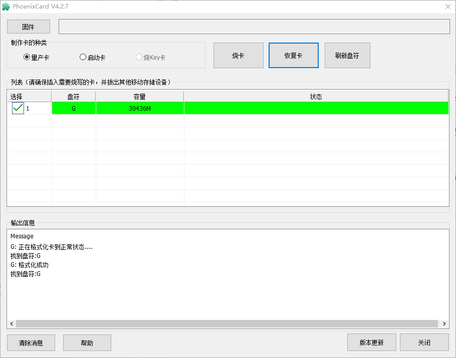Open 帮助 help
The image size is (456, 358).
pyautogui.click(x=87, y=342)
